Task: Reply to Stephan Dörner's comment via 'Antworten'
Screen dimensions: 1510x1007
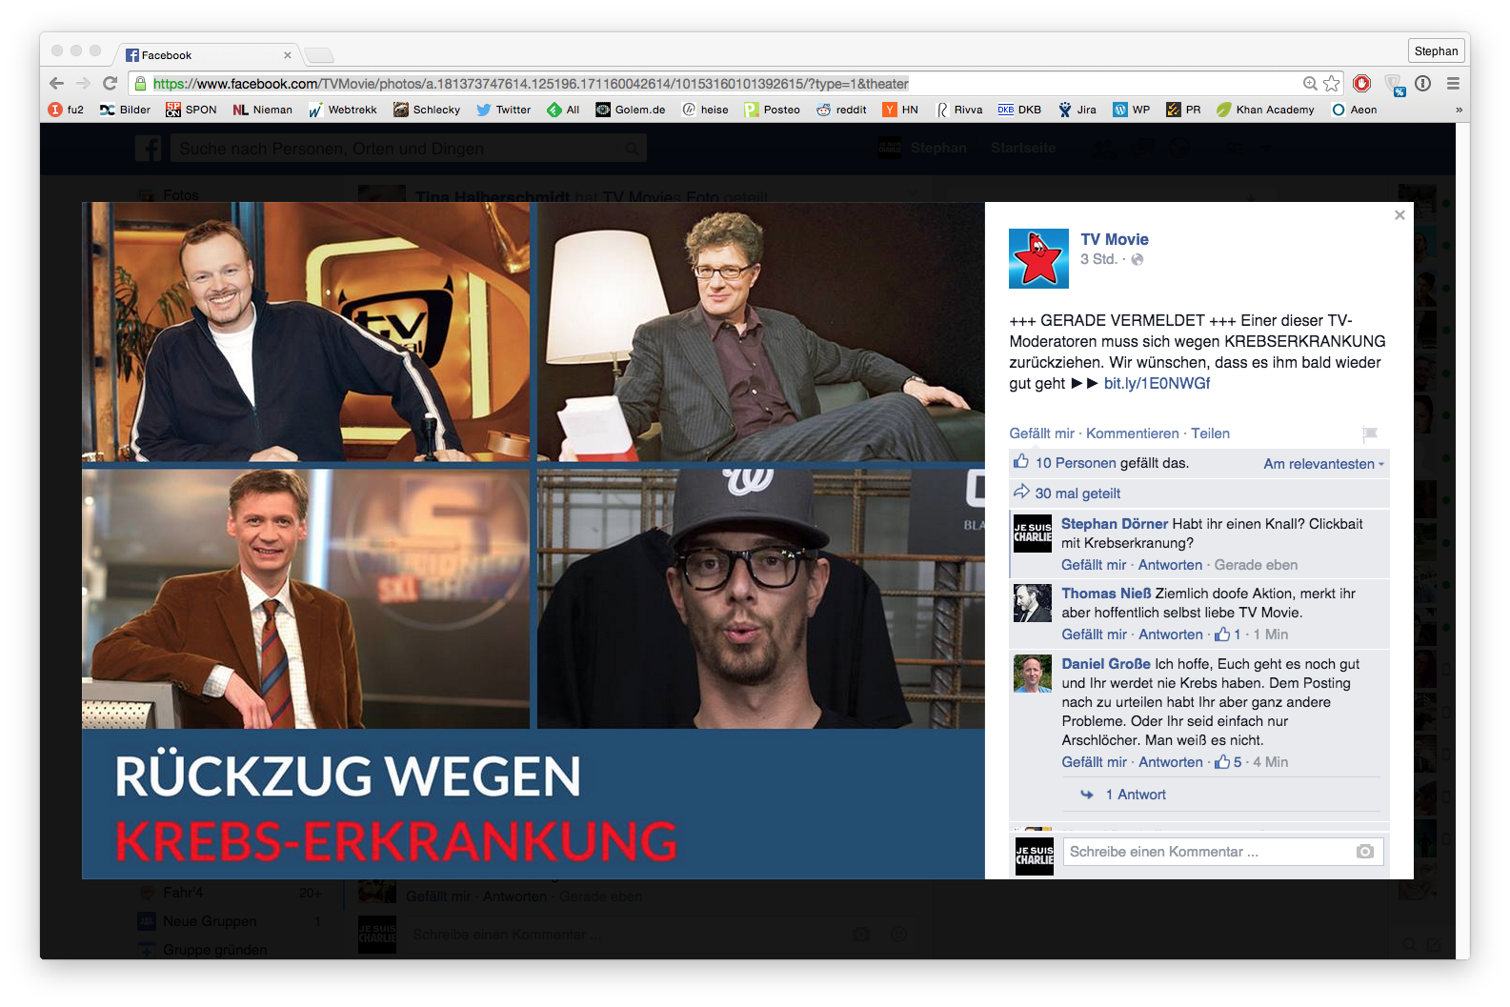Action: pyautogui.click(x=1170, y=565)
